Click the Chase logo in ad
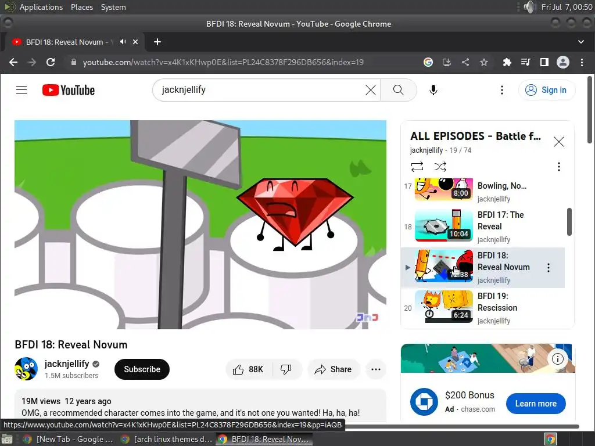 point(424,402)
